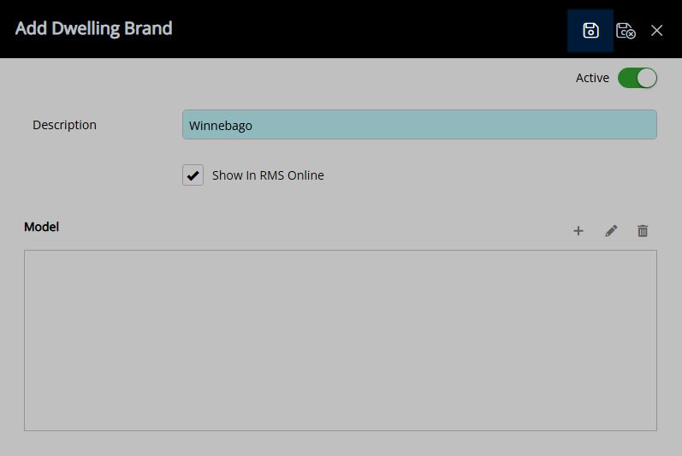This screenshot has width=682, height=456.
Task: Click the Add Dwelling Brand title
Action: [94, 28]
